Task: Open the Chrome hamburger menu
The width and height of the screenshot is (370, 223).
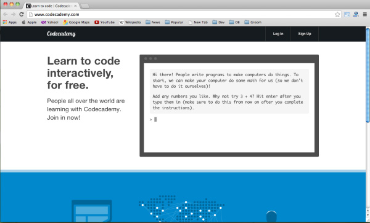Action: click(x=365, y=14)
